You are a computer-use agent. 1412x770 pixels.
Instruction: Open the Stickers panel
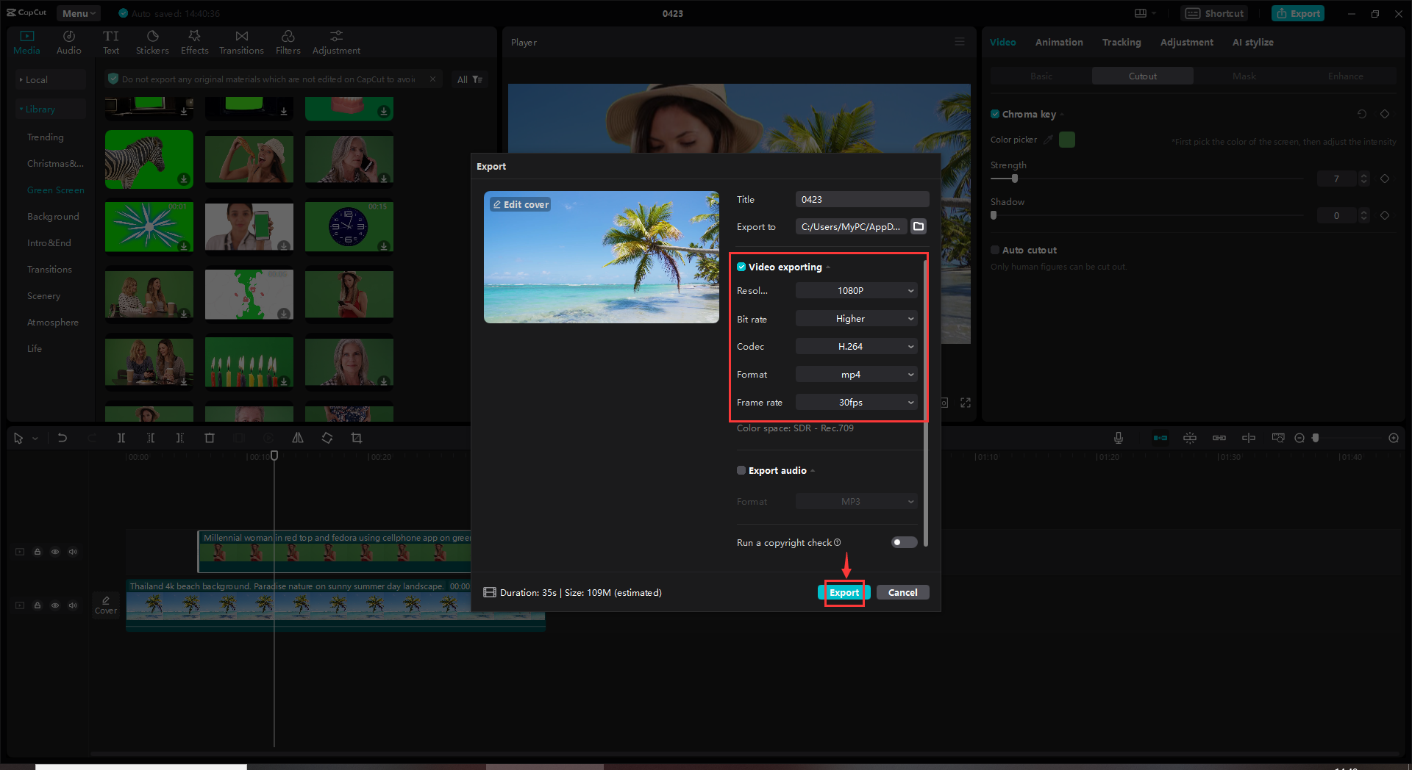click(x=152, y=40)
